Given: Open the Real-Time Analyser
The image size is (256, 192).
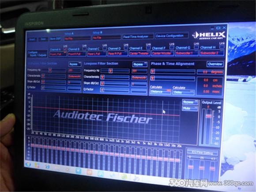Looking at the screenshot, I should pyautogui.click(x=138, y=37).
